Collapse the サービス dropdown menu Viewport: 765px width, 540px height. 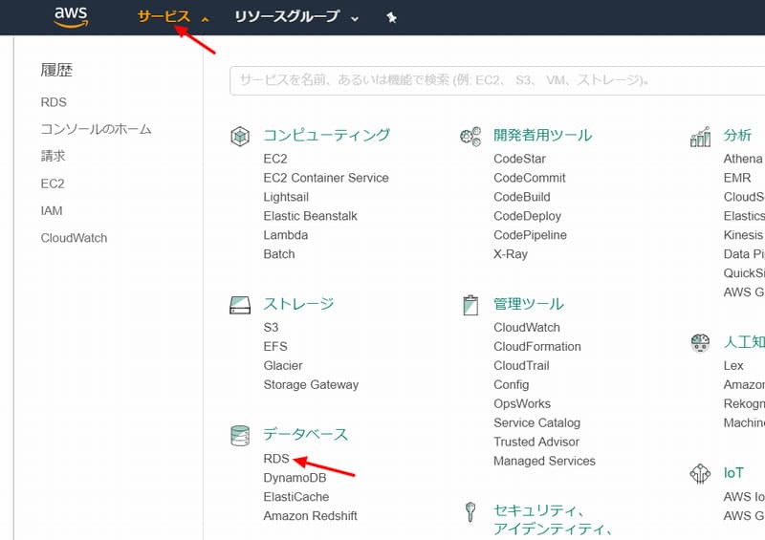(x=172, y=17)
